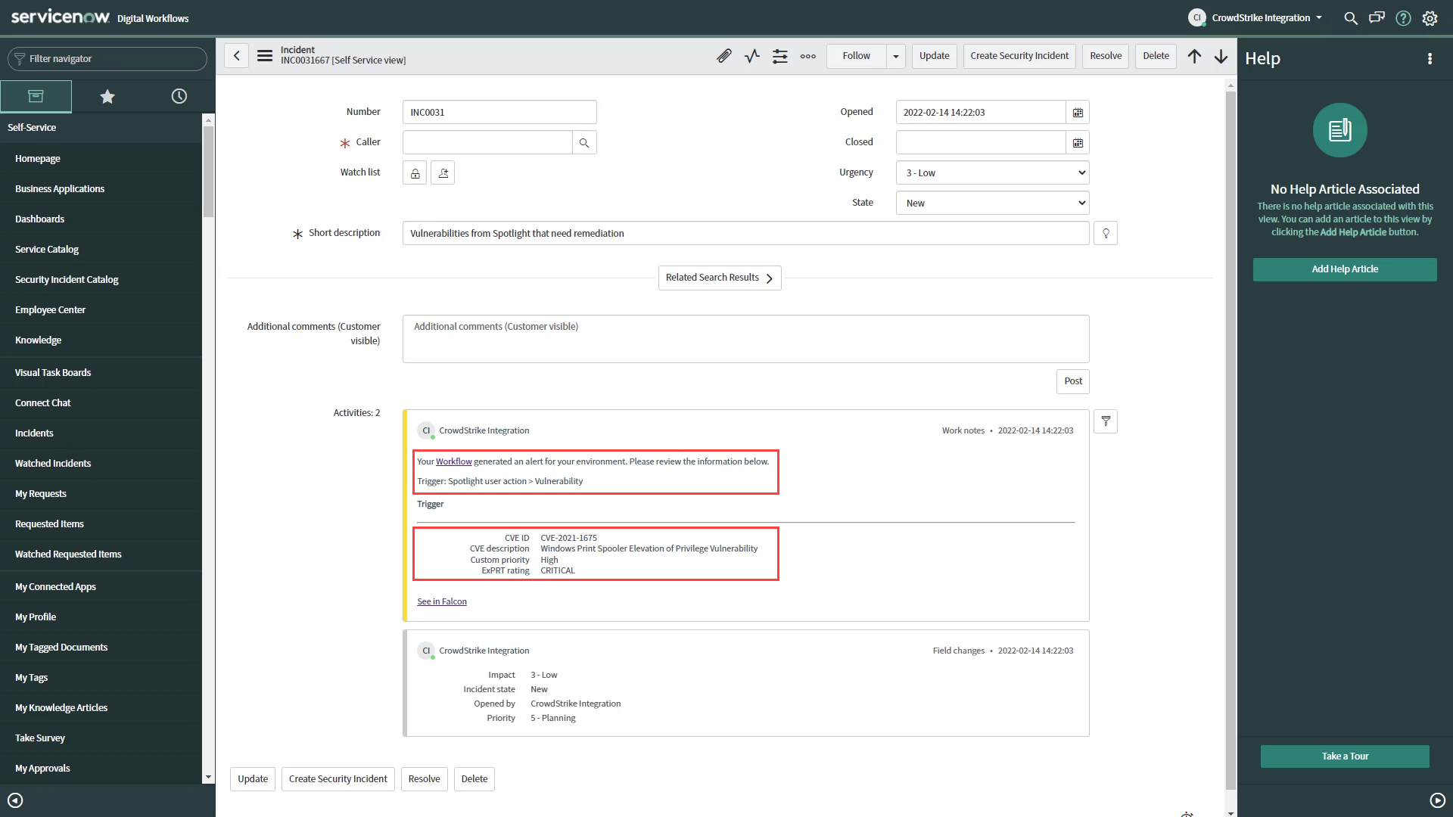Click the attachments paperclip icon
The width and height of the screenshot is (1453, 817).
724,56
